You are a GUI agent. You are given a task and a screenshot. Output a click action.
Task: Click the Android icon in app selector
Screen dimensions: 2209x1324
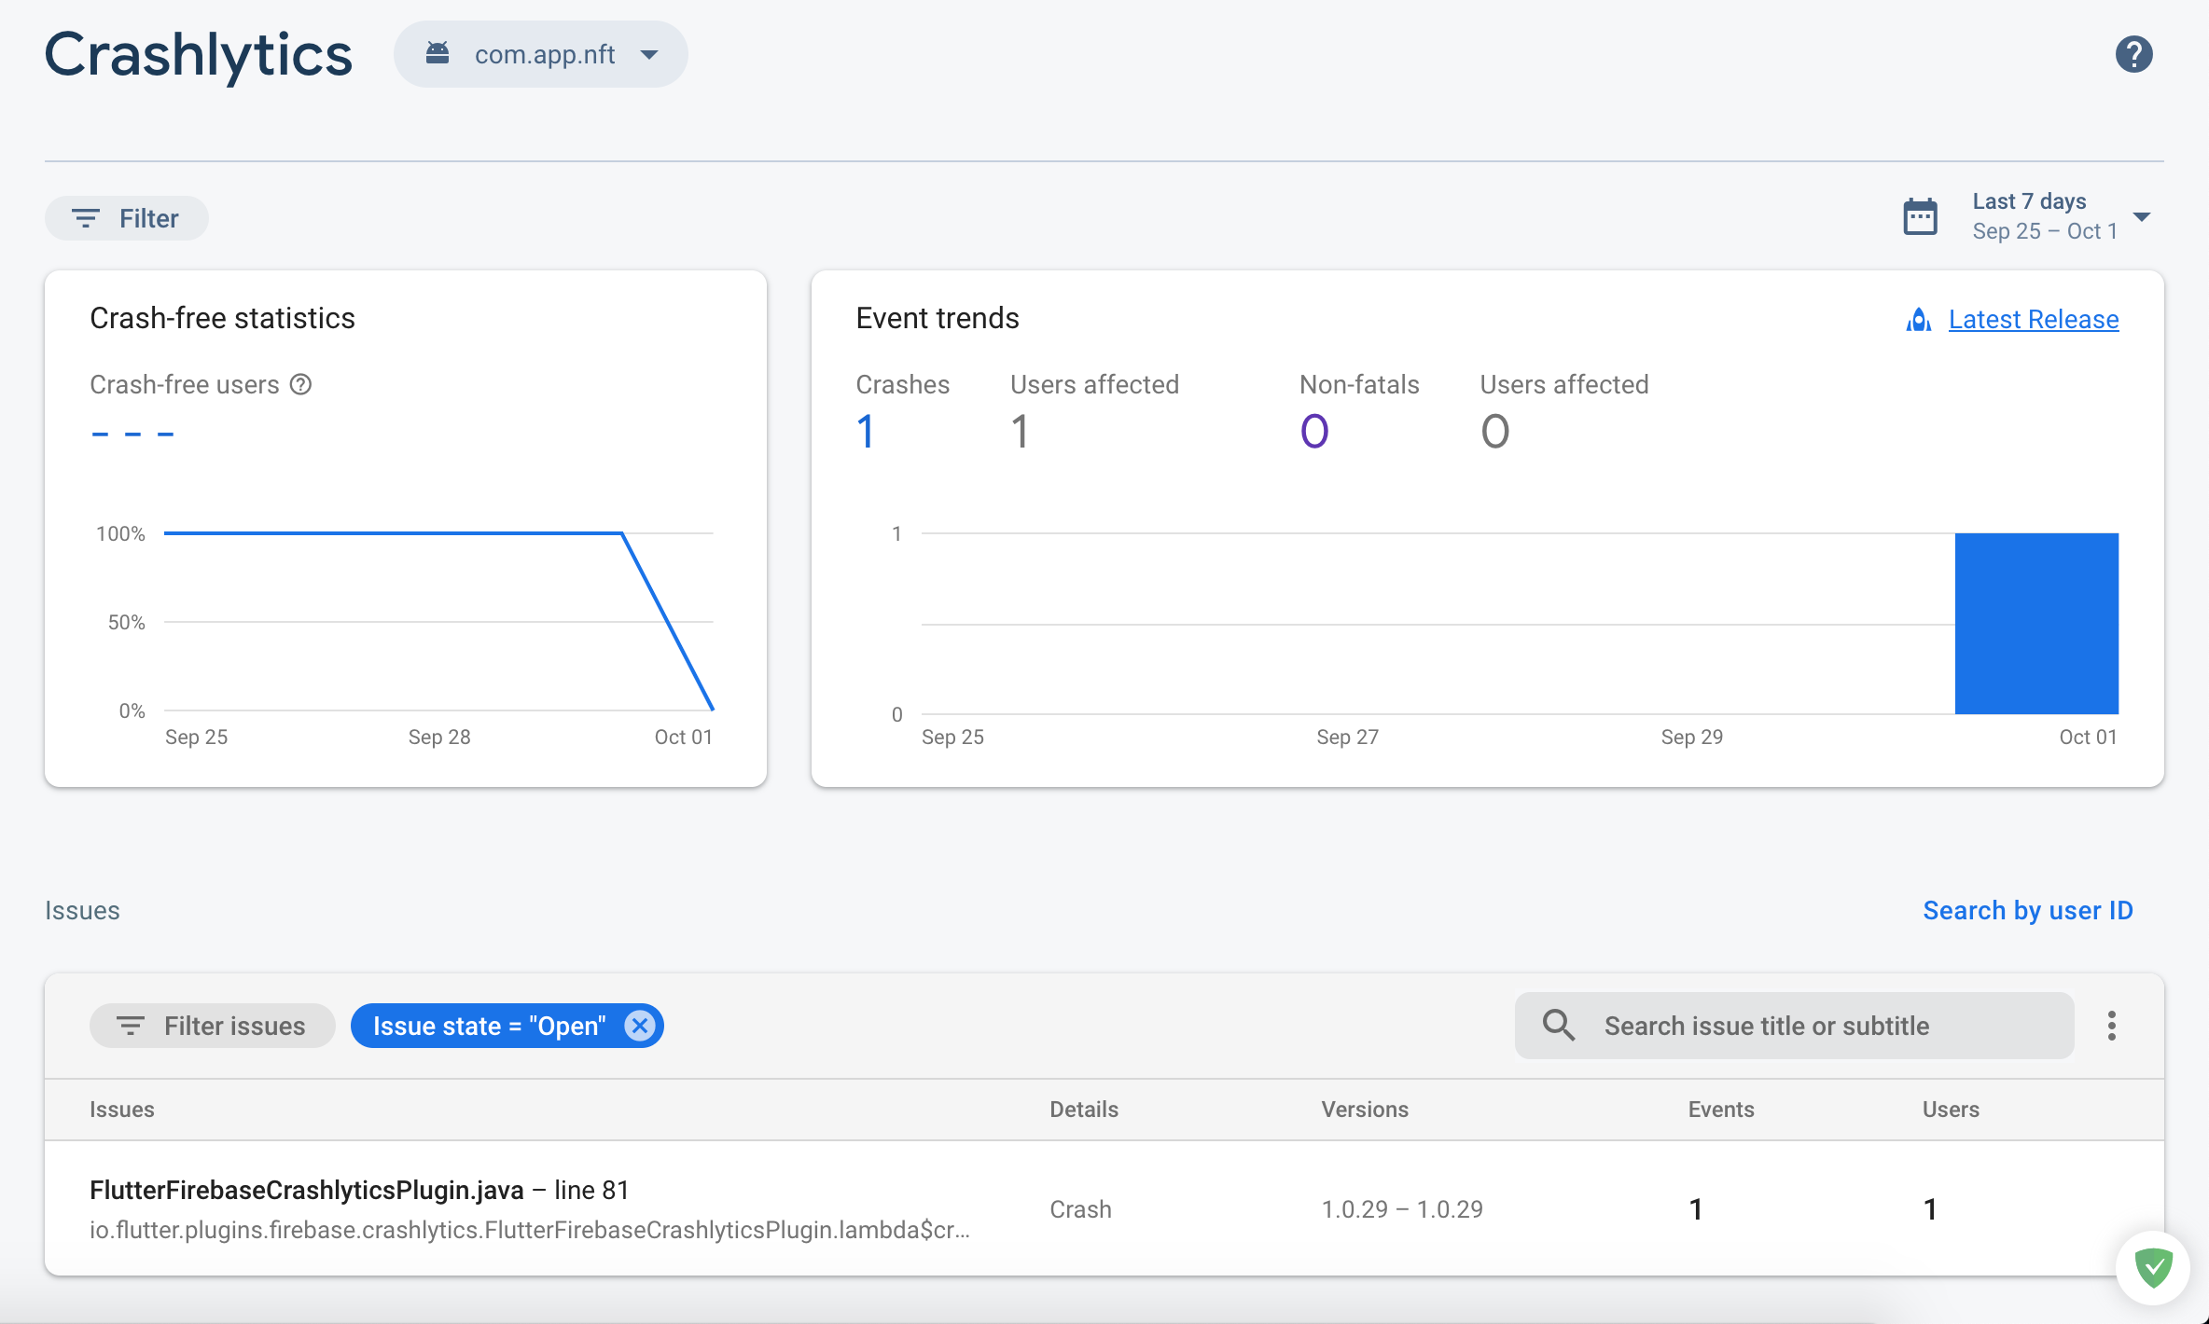(x=438, y=54)
